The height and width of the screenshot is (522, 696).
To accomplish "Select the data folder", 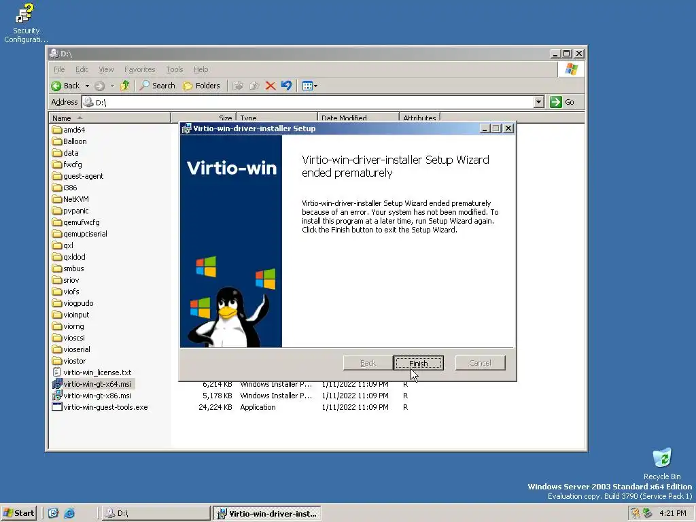I will click(65, 153).
